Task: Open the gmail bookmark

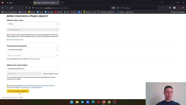Action: tap(74, 12)
